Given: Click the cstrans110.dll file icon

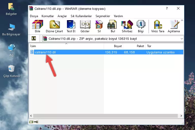Looking at the screenshot, I should click(x=32, y=52).
